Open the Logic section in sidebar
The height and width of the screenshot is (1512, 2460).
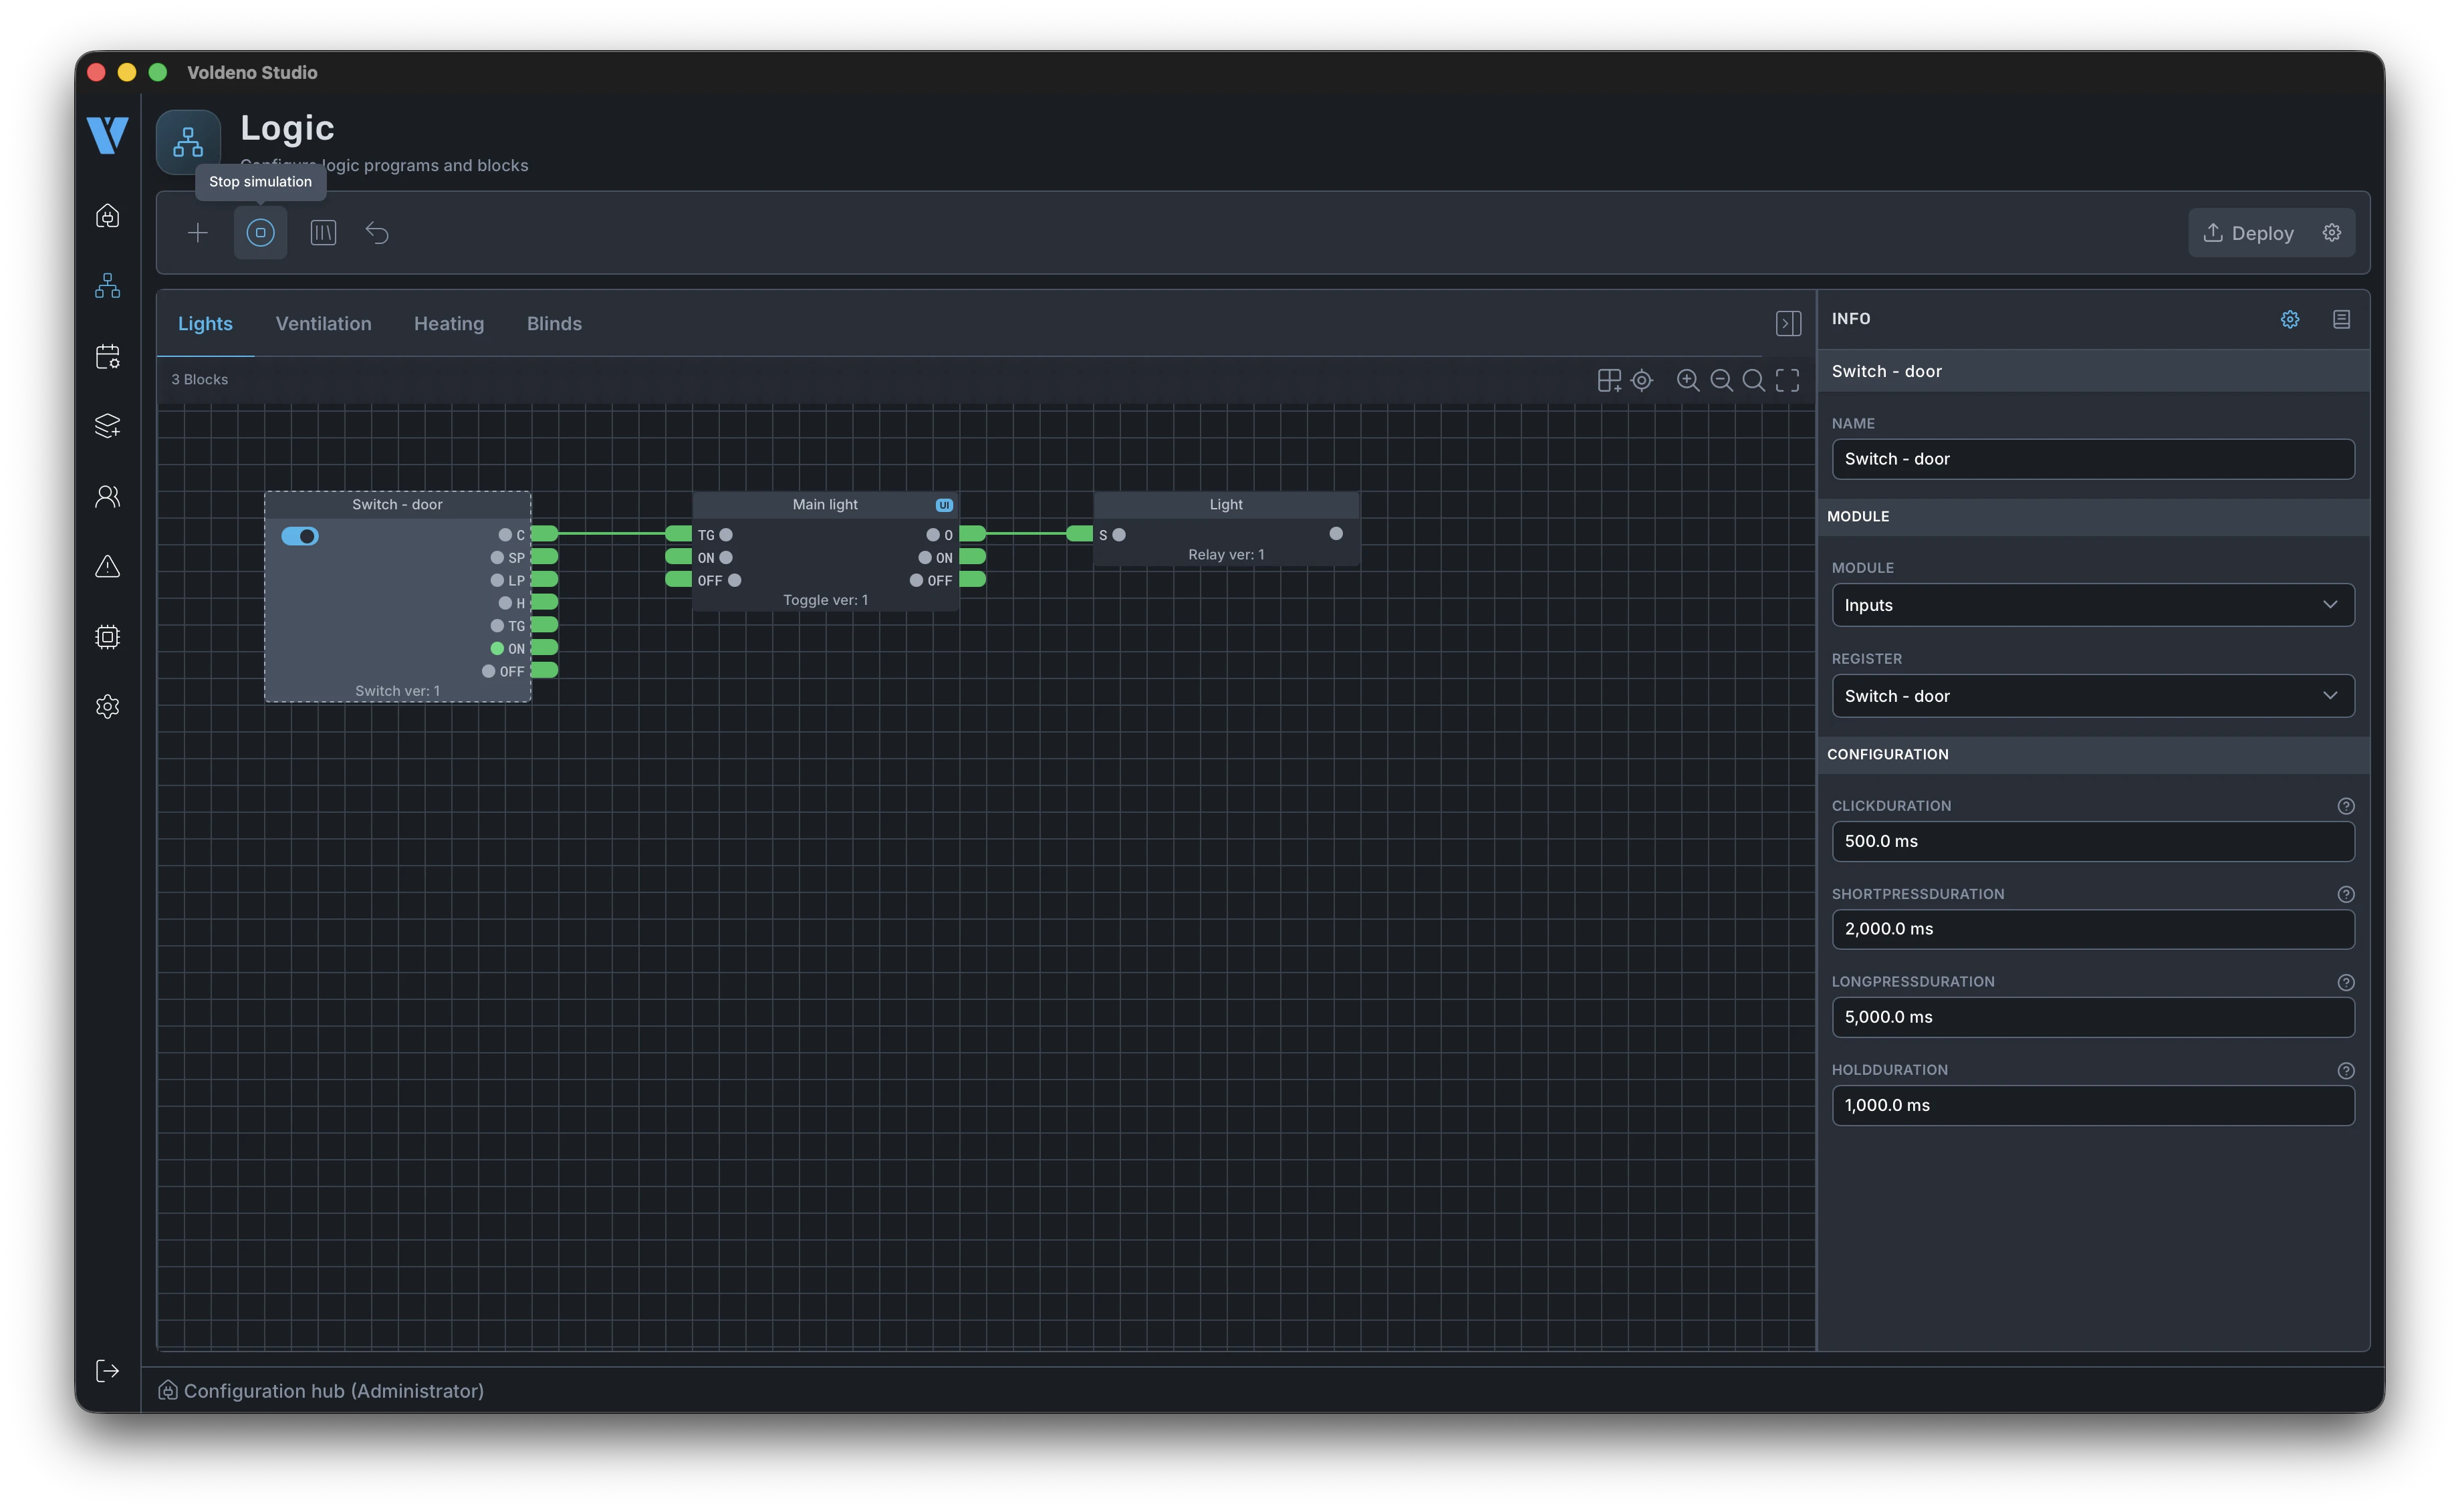coord(108,287)
